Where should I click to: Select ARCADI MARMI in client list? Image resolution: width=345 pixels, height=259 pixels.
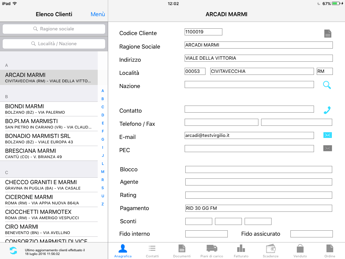[x=49, y=78]
